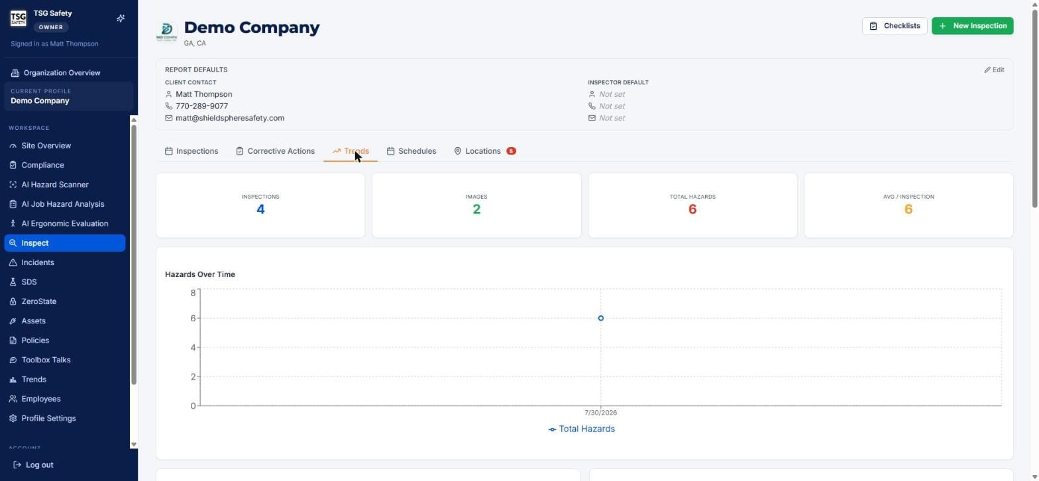Open Organization Overview building icon
The width and height of the screenshot is (1039, 481).
[x=15, y=73]
